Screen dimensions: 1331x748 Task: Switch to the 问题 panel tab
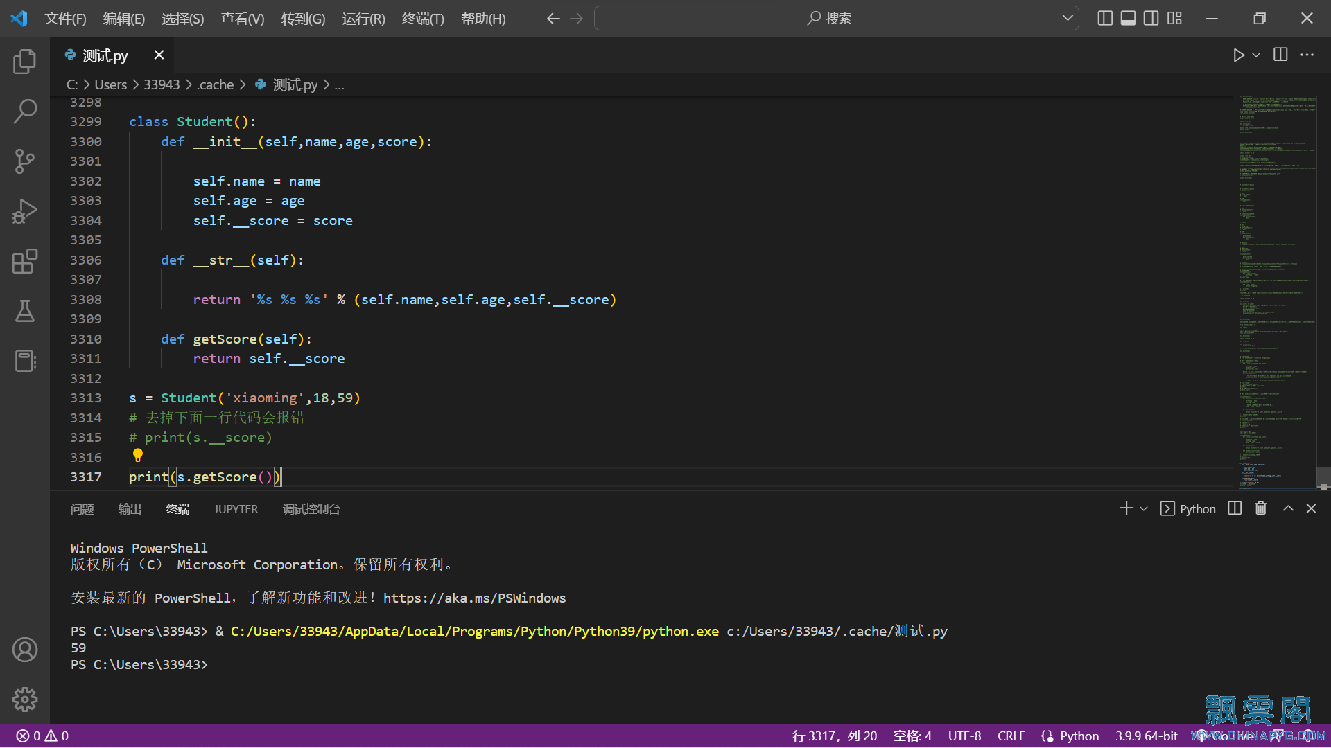[x=82, y=509]
